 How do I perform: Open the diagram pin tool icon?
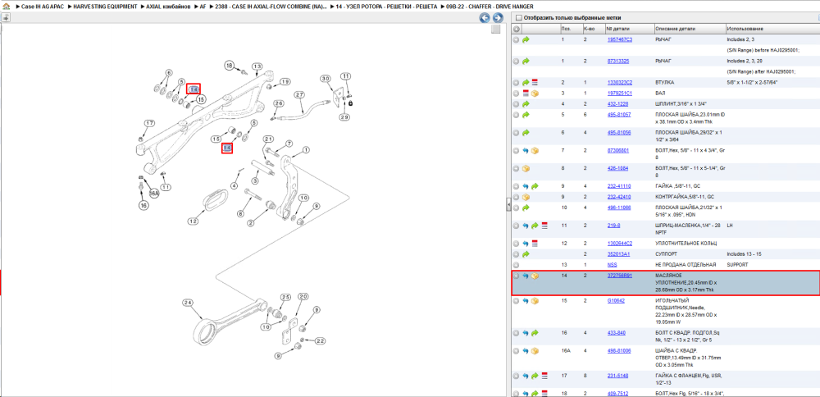[6, 18]
